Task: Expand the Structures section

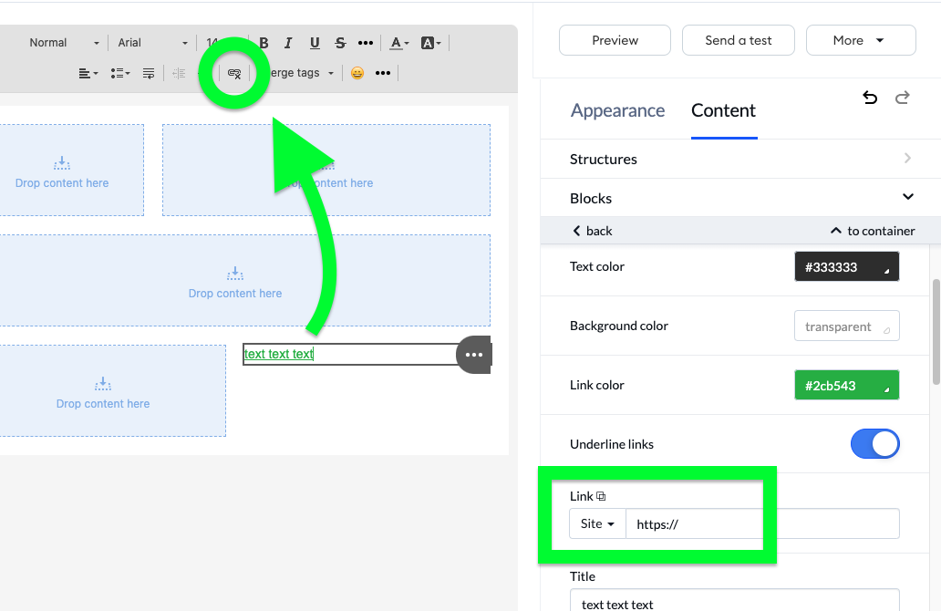Action: click(740, 159)
